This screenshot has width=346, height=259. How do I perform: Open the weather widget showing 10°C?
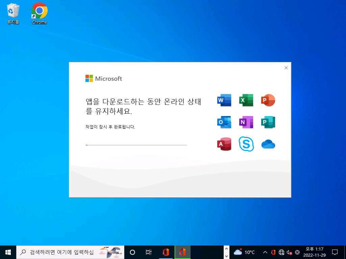[x=244, y=252]
